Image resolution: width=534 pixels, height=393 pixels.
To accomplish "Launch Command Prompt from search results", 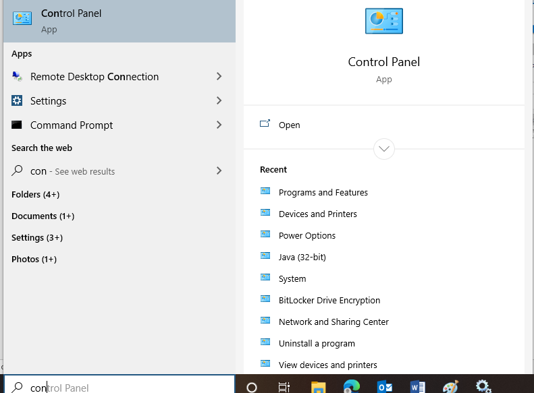I will pyautogui.click(x=72, y=125).
